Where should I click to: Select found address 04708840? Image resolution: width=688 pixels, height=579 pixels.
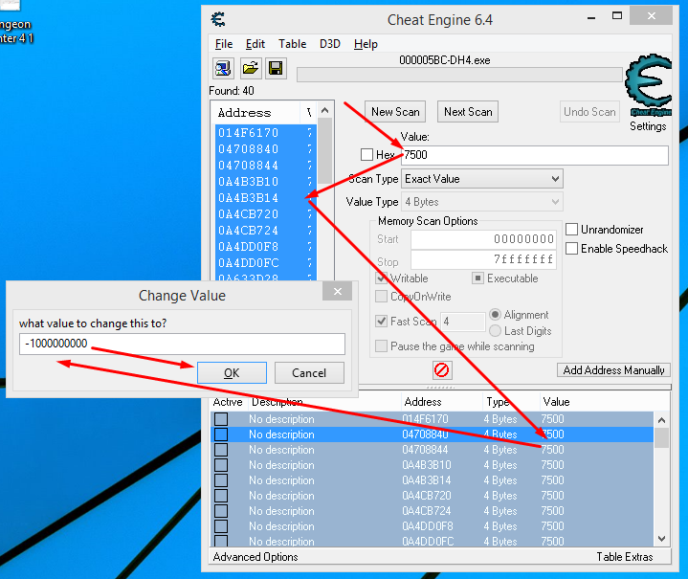(x=265, y=148)
